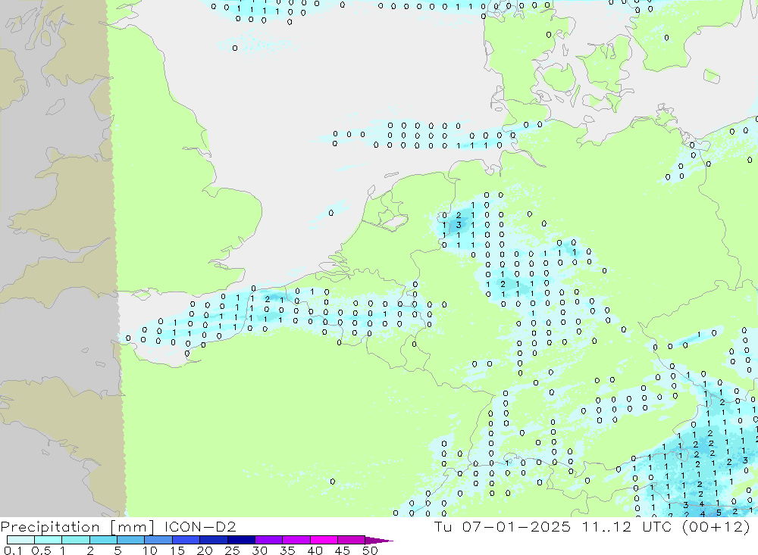Click the 'Precipitation [mm]' title text
The height and width of the screenshot is (555, 758).
click(x=77, y=527)
